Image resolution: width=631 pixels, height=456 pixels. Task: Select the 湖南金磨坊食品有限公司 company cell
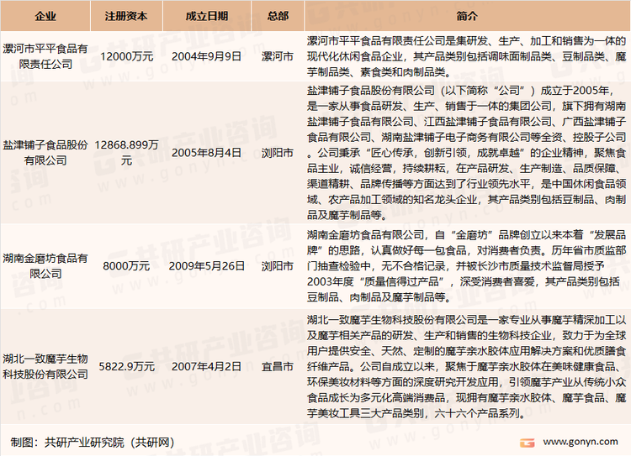(x=45, y=265)
